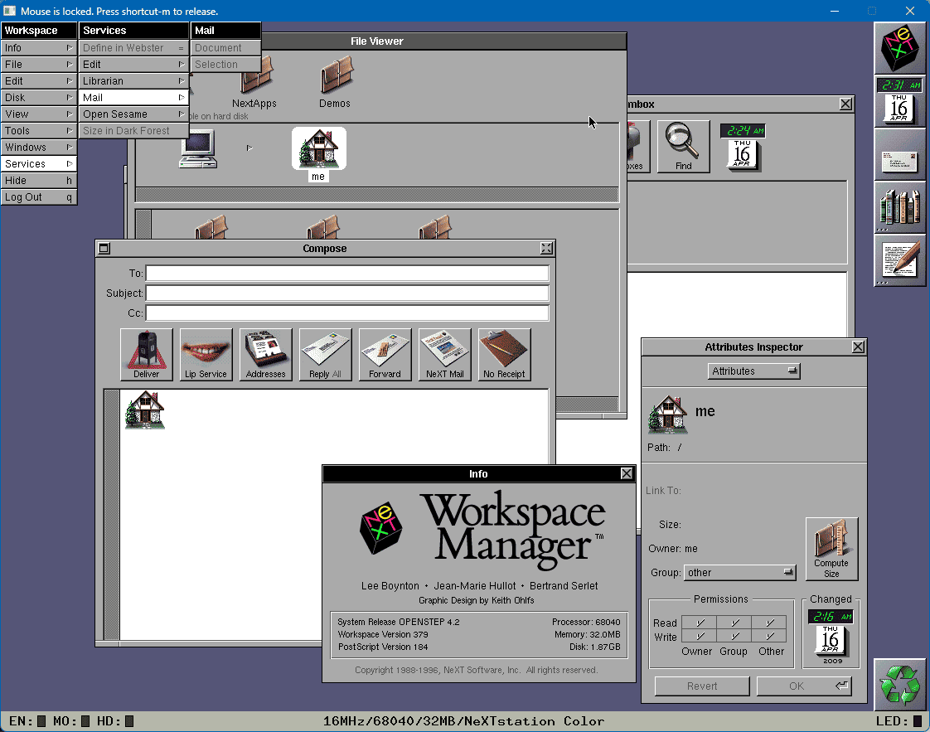The width and height of the screenshot is (930, 732).
Task: Click the Compose body vertical scroller
Action: coord(112,515)
